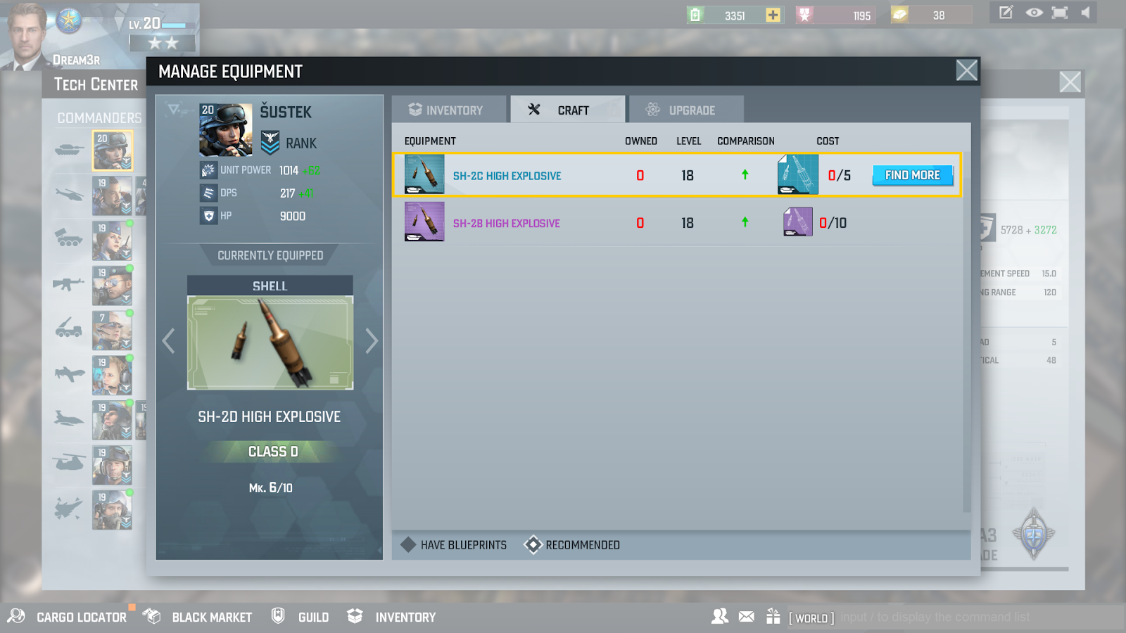Click the Class D label
Image resolution: width=1126 pixels, height=633 pixels.
273,452
